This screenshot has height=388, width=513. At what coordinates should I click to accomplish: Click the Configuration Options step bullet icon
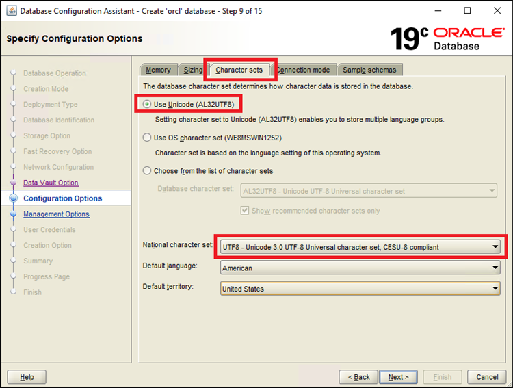(14, 198)
